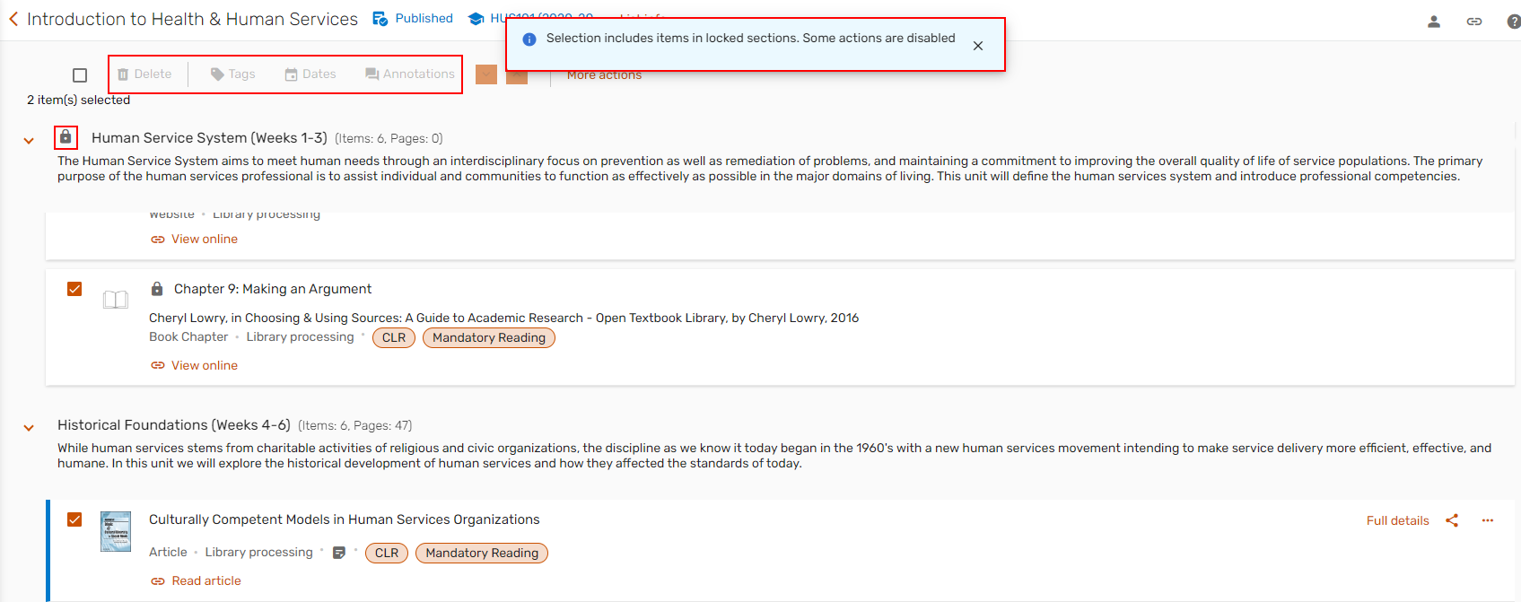Click the Published status icon
1521x602 pixels.
(380, 19)
